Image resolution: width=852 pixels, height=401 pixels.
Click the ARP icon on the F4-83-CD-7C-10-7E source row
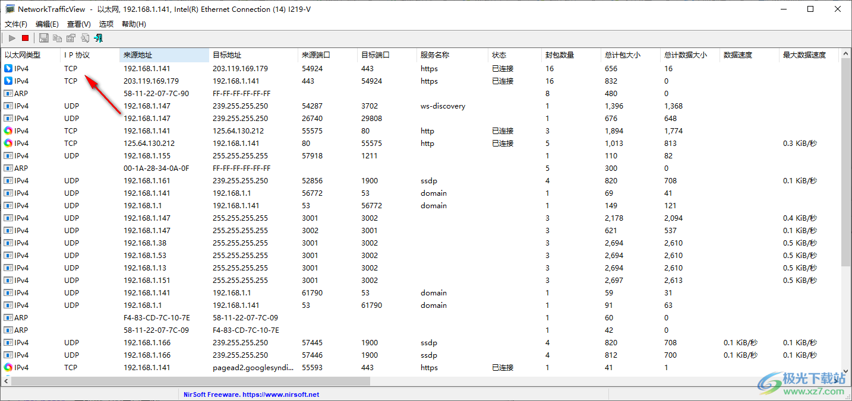point(8,317)
